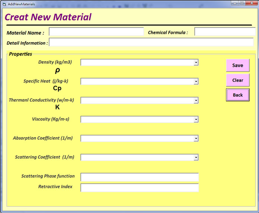Screen dimensions: 259x213
Task: Minimize the AddNewMaterials window
Action: coord(234,3)
